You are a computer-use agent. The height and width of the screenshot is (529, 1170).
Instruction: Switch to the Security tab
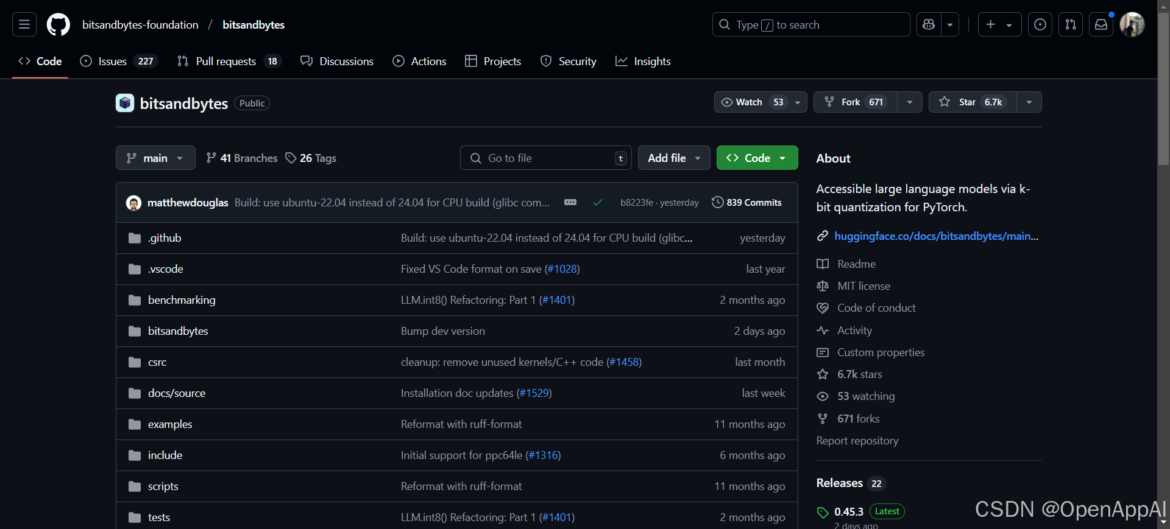coord(569,61)
